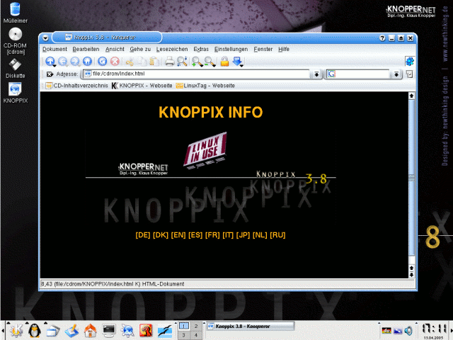Open the CD-ROM desktop icon

[x=16, y=41]
